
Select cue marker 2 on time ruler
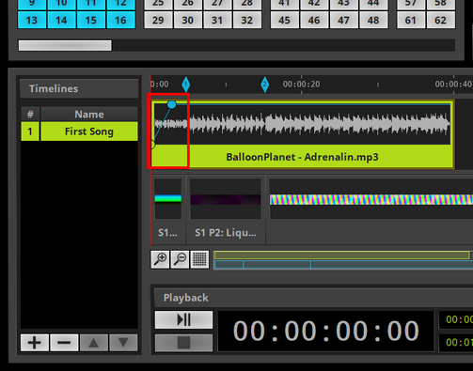pos(265,85)
